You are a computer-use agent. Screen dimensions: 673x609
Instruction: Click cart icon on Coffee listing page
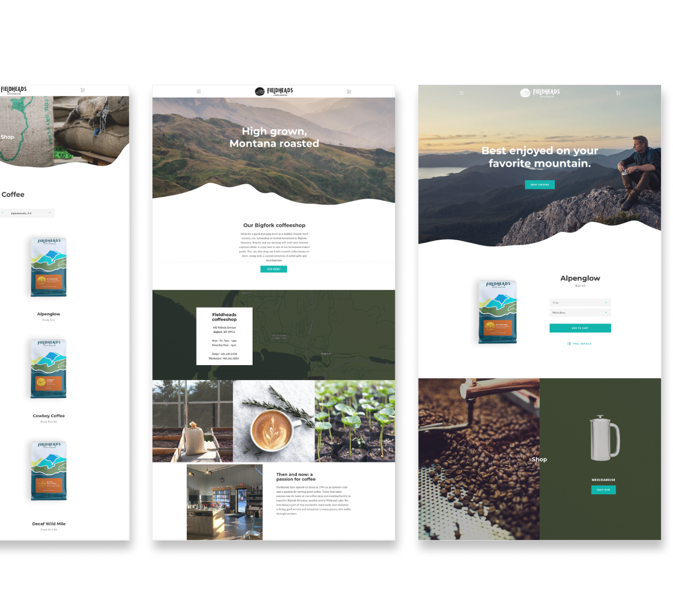point(82,90)
